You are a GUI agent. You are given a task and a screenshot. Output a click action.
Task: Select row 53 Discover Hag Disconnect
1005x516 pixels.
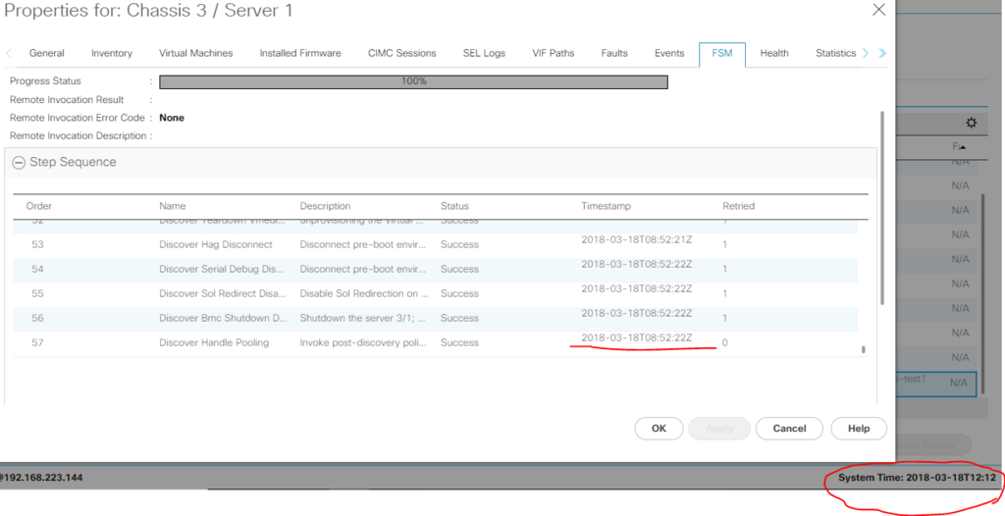435,245
